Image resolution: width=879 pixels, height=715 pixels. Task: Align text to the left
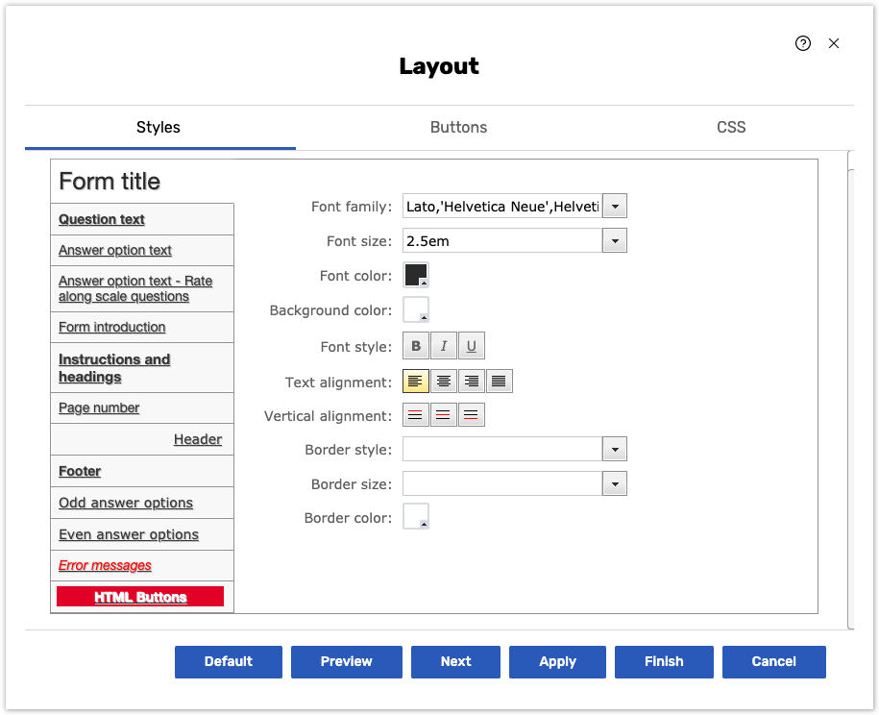point(416,382)
